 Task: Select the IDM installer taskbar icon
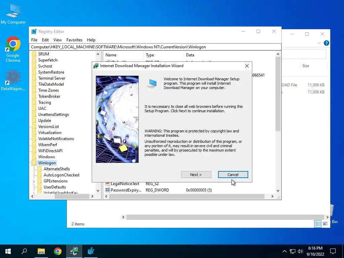tap(74, 251)
